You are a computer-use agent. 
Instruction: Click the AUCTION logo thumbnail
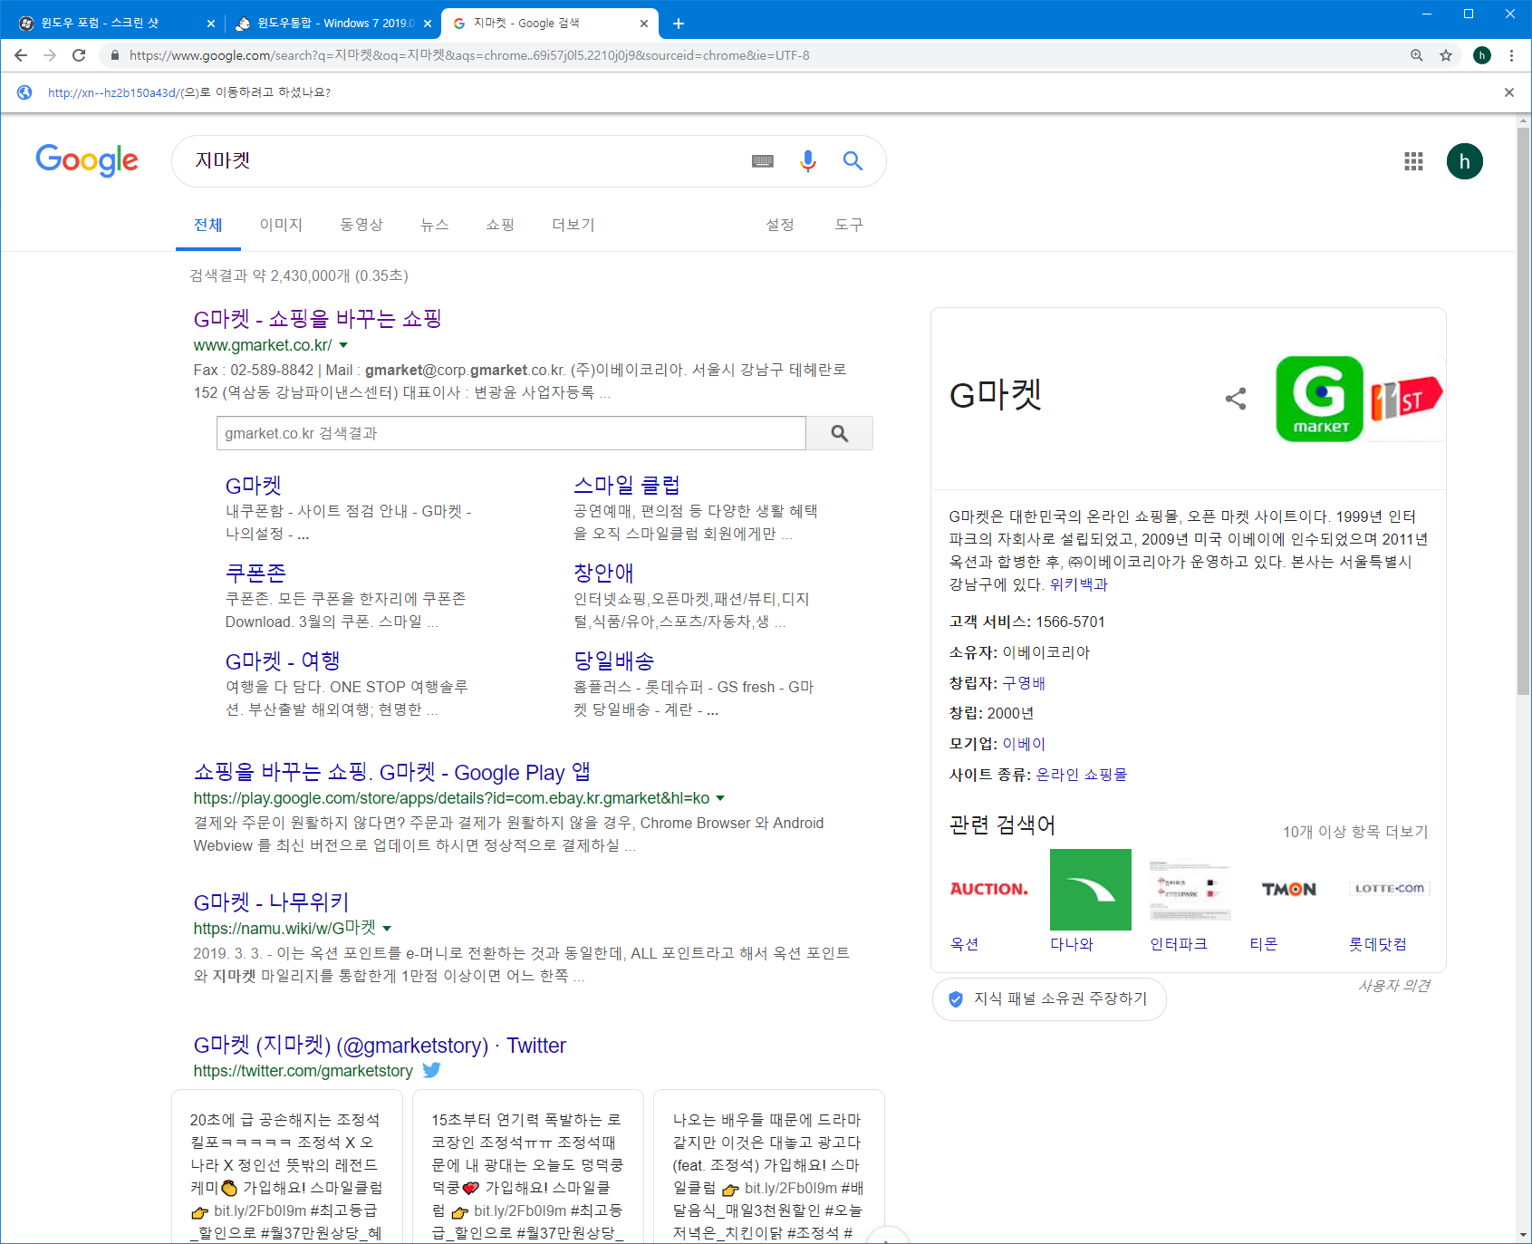(x=989, y=890)
